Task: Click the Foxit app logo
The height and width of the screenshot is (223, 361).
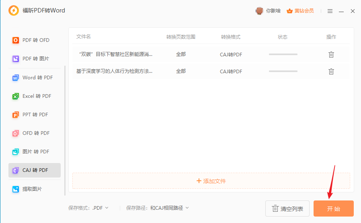Action: coord(13,11)
